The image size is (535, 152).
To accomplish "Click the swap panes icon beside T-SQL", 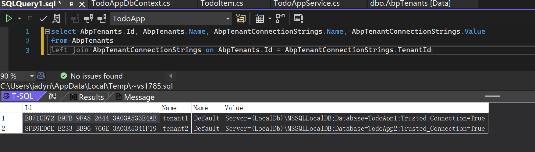I will click(x=53, y=96).
